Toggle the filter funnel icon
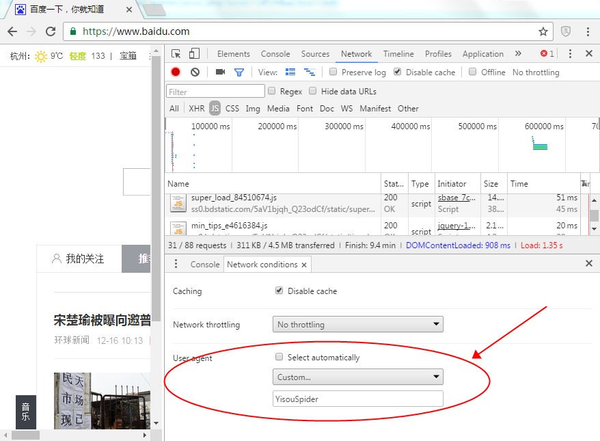 click(239, 72)
